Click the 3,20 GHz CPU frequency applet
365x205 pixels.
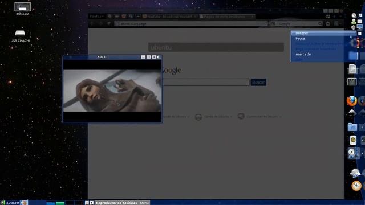(10, 203)
